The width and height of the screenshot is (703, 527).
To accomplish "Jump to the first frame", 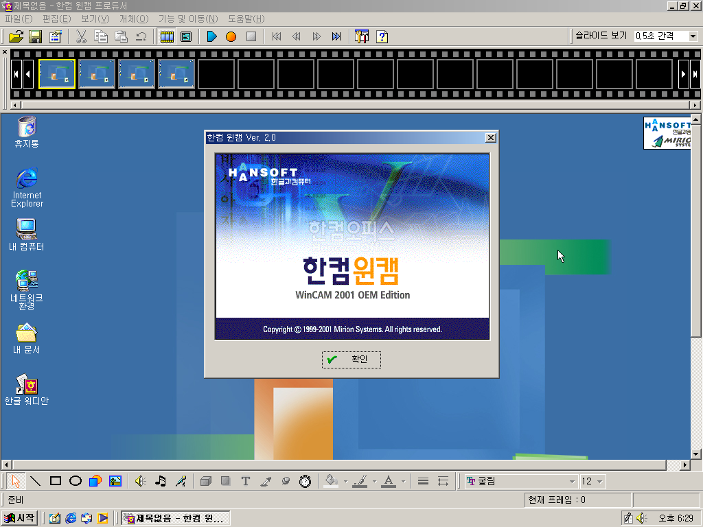I will point(277,36).
